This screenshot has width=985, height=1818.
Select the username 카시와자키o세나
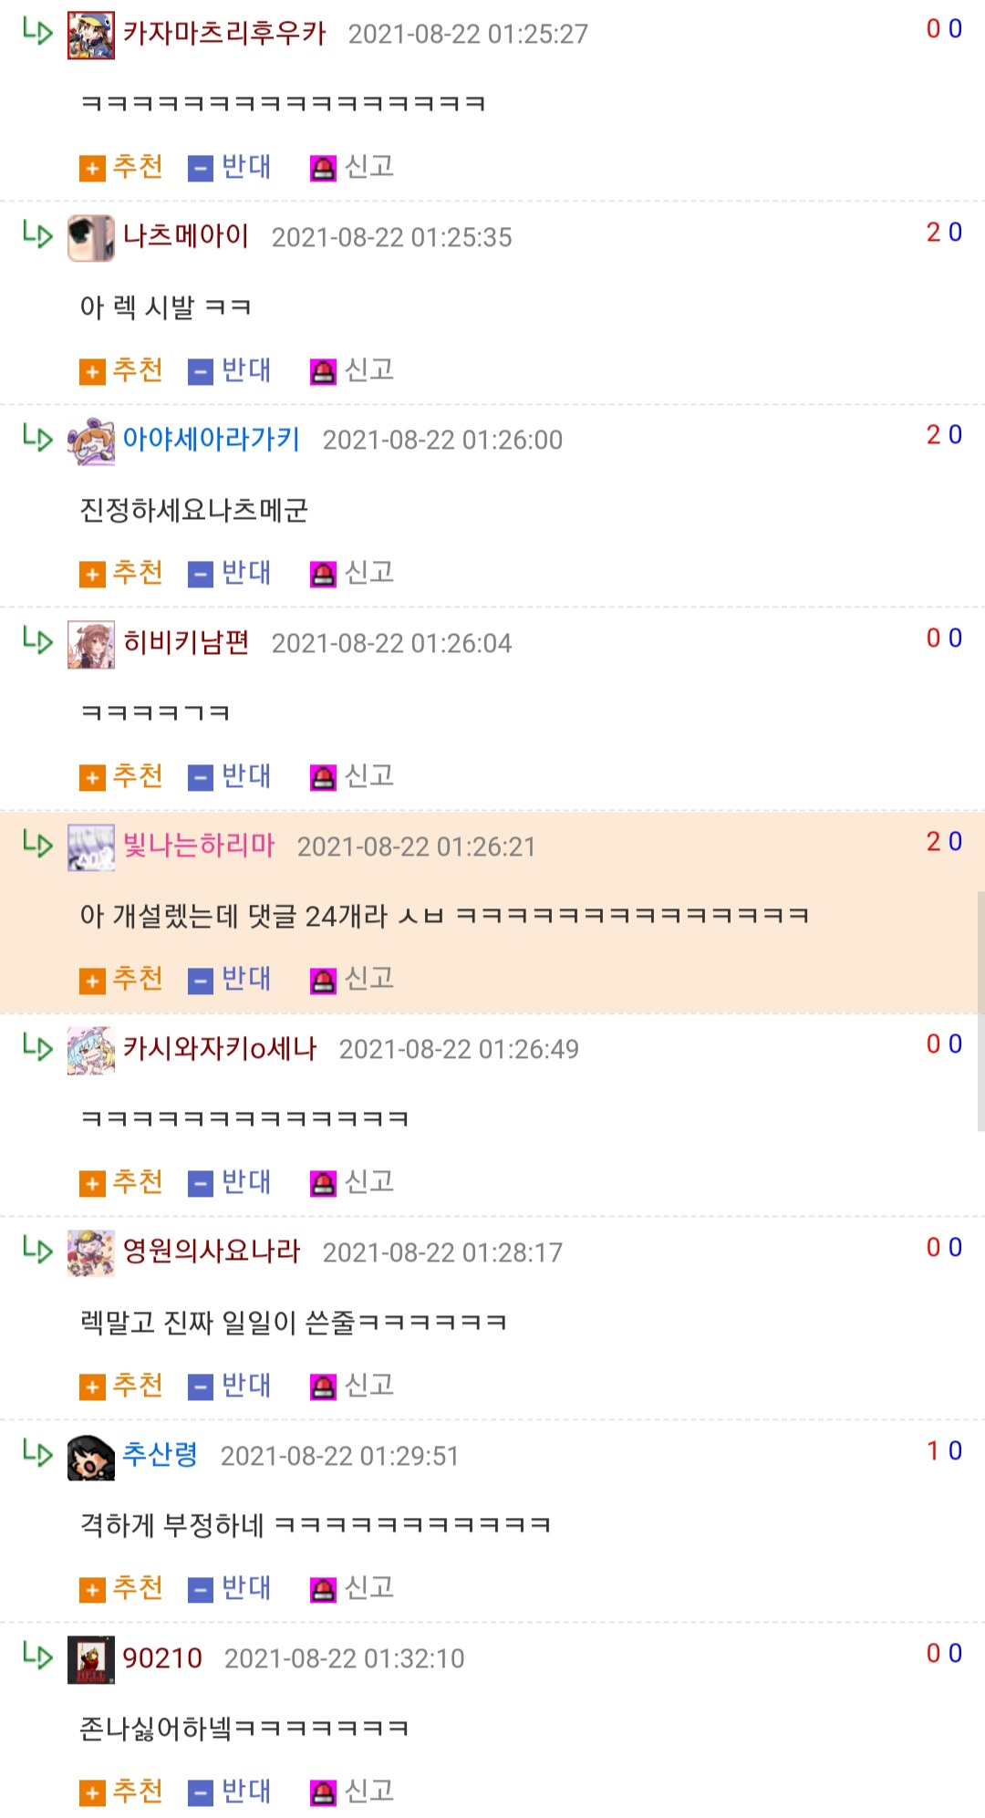(x=220, y=1048)
